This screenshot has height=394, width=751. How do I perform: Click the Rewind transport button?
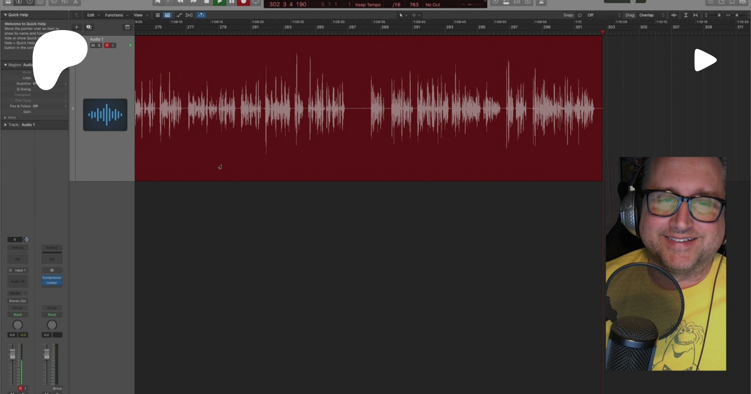tap(181, 2)
